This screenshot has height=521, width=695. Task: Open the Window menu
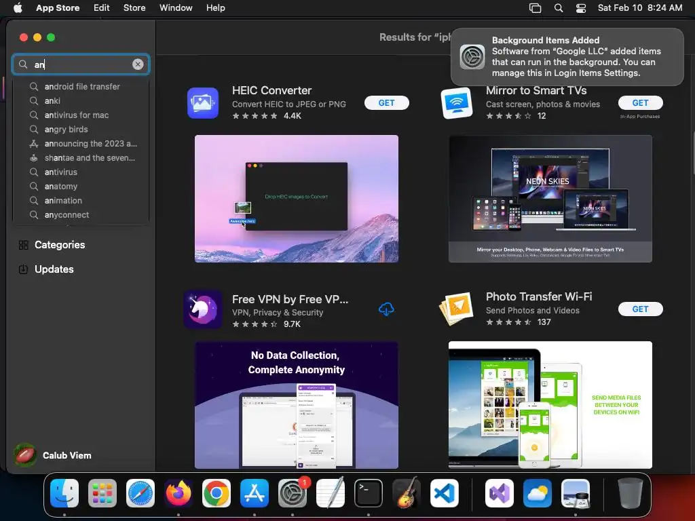176,8
